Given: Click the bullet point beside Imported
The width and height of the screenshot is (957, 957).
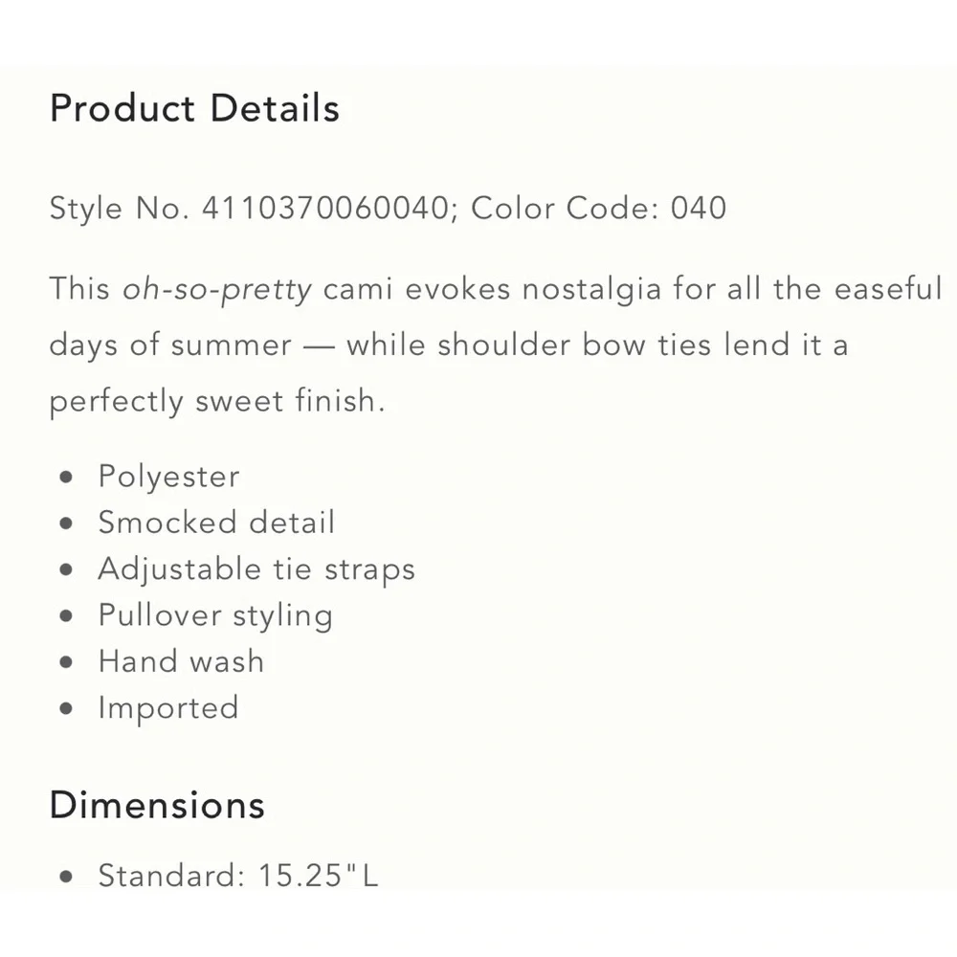Looking at the screenshot, I should [66, 709].
